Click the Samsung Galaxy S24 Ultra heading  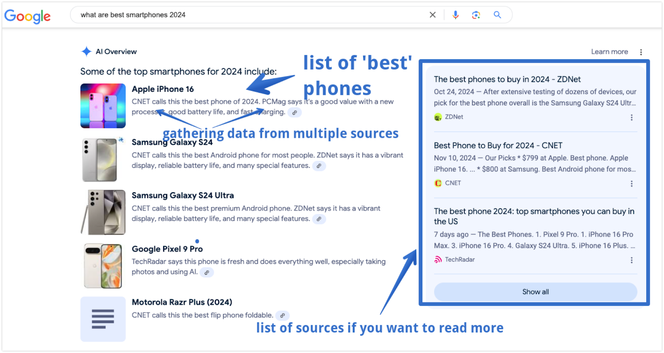tap(183, 196)
